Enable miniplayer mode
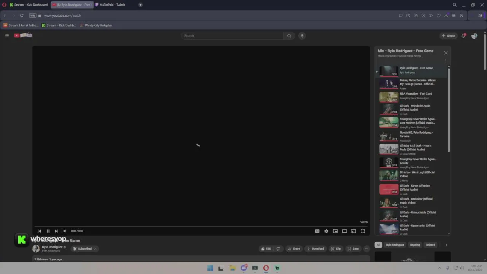The image size is (487, 274). 335,231
